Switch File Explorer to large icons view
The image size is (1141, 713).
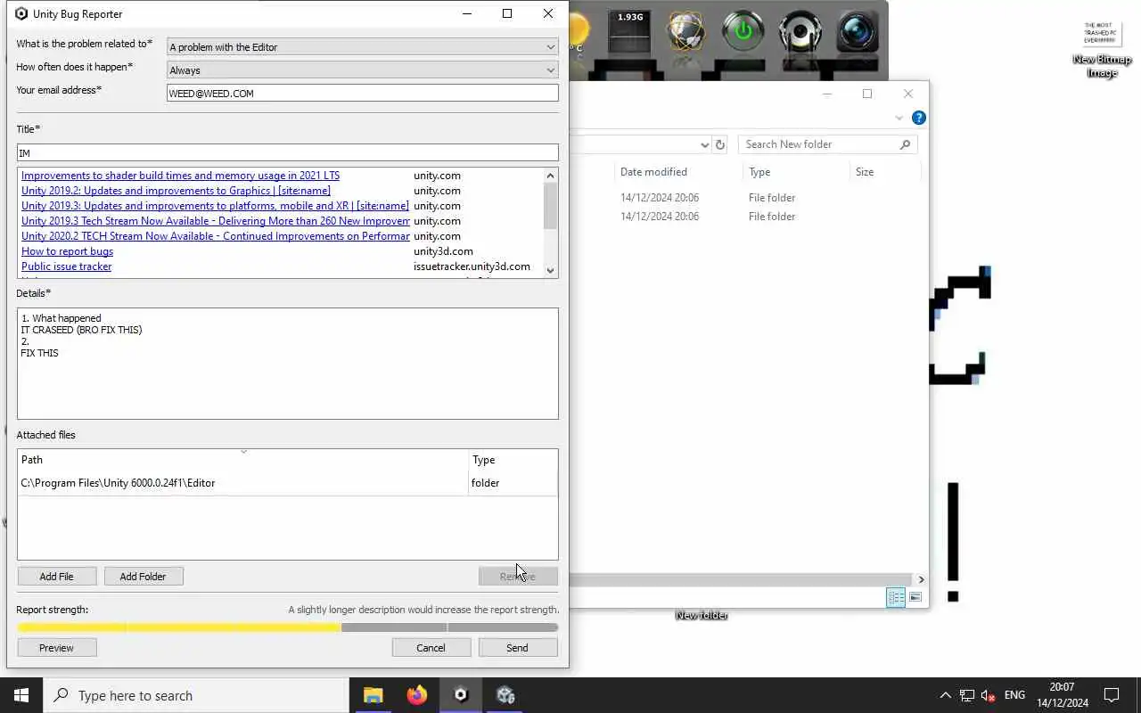point(915,597)
